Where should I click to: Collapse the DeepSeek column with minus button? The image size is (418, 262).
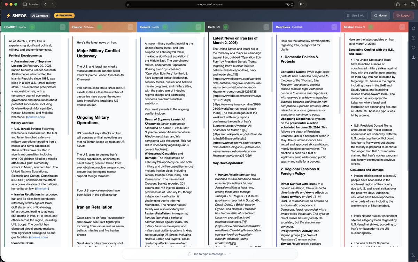tap(334, 27)
